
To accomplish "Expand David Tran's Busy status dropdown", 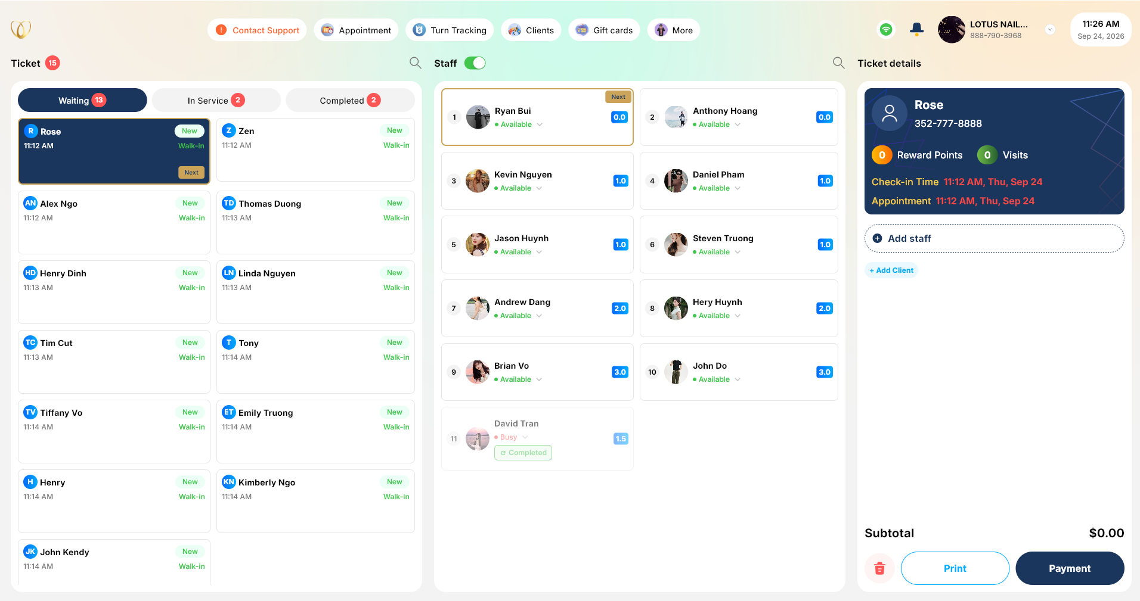I will [x=525, y=437].
